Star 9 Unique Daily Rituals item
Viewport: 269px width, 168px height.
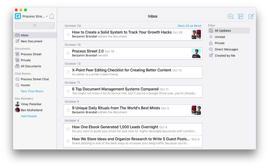pos(68,110)
